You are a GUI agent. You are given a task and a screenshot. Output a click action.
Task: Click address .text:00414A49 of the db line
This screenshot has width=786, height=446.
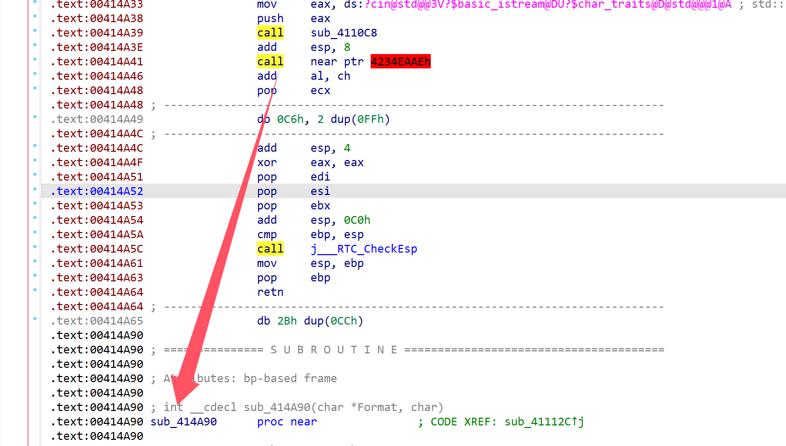pos(97,119)
